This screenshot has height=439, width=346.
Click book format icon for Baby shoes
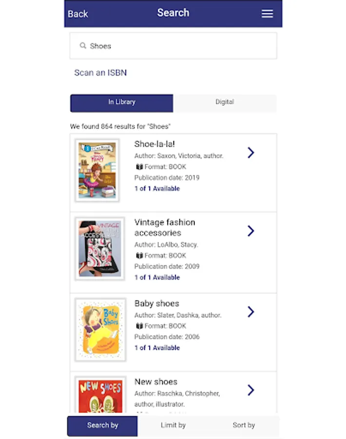pos(139,326)
